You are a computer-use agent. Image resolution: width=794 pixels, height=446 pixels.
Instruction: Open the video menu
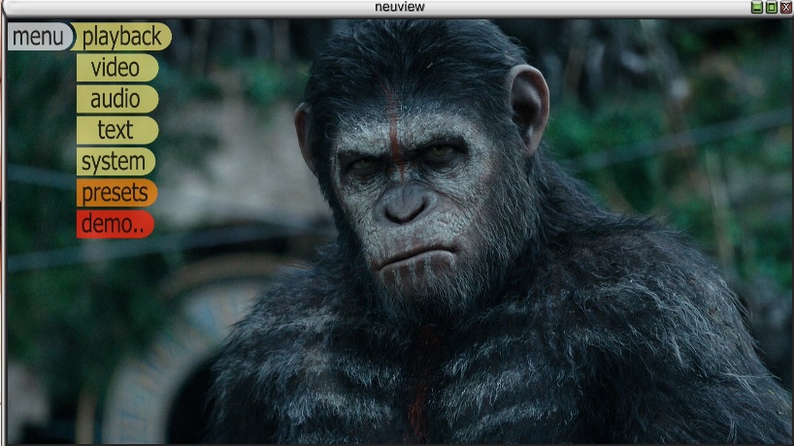[117, 68]
